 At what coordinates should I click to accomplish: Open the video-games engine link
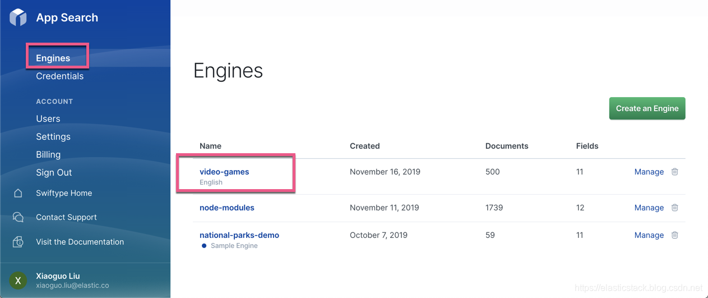click(x=224, y=172)
